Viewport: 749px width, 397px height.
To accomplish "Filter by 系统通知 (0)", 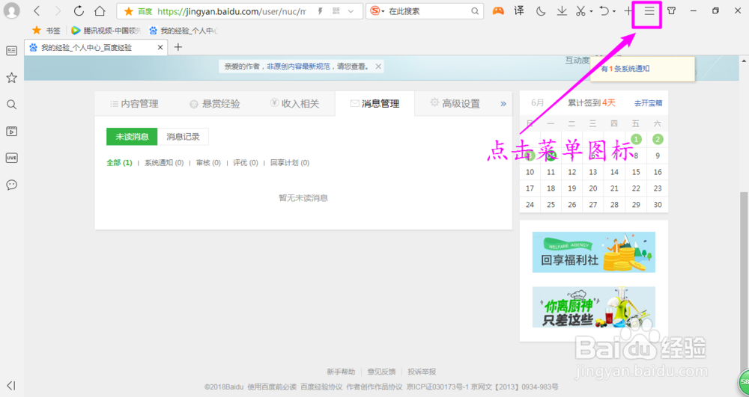I will (164, 163).
